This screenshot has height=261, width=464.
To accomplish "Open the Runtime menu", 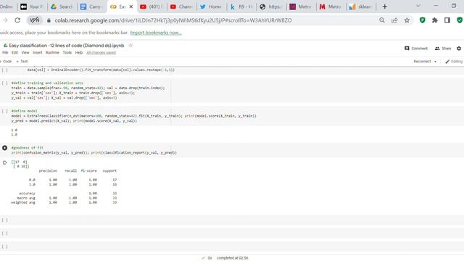I will 52,52.
